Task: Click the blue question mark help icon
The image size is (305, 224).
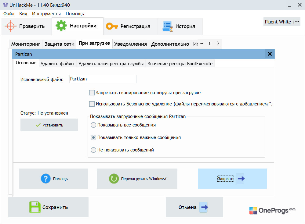Action: [46, 178]
